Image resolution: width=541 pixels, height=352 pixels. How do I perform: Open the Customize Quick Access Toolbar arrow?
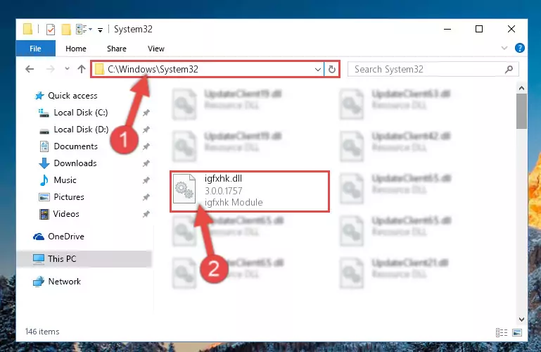(x=100, y=30)
